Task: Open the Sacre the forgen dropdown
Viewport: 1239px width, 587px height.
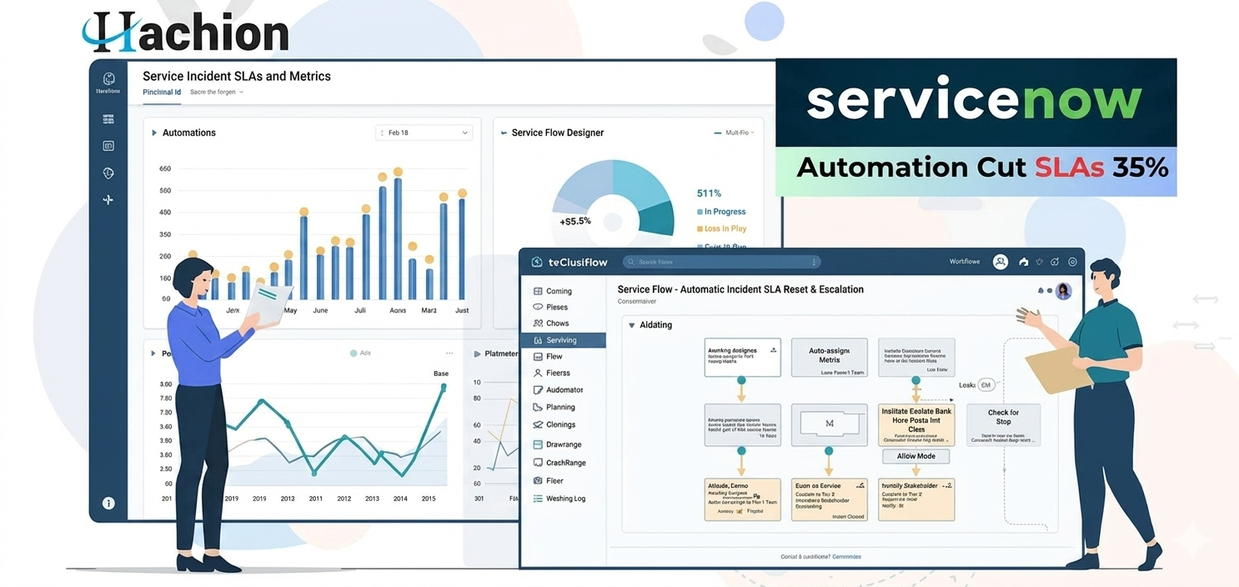Action: pos(217,93)
